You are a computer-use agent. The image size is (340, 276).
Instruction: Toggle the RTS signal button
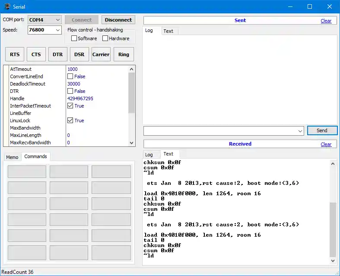click(15, 54)
